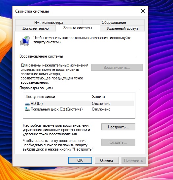Click the Восстановление системы section label
Screen dimensions: 173x180
click(x=41, y=56)
